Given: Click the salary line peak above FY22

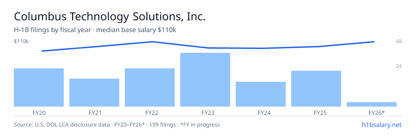Looking at the screenshot, I should [153, 42].
